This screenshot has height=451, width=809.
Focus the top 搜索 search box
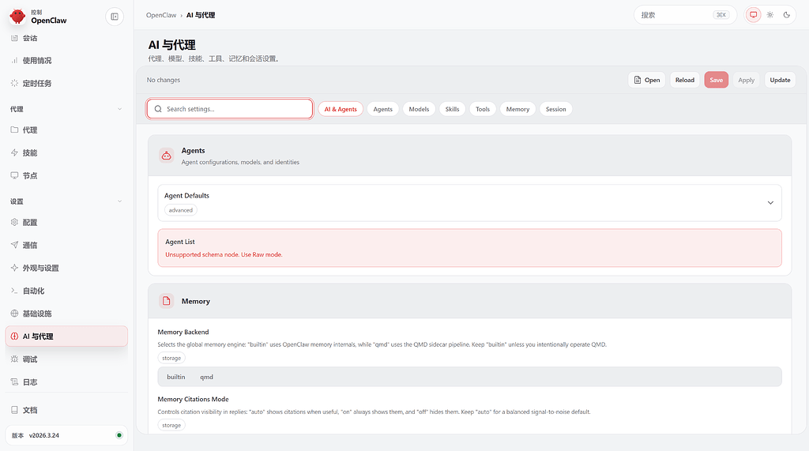[685, 15]
